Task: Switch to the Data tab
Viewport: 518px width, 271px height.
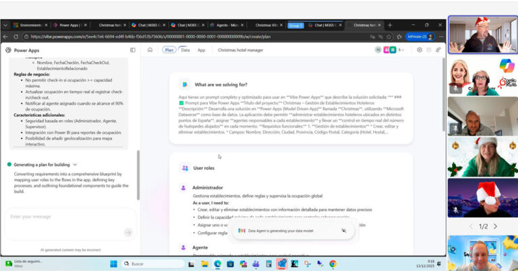Action: pyautogui.click(x=185, y=50)
